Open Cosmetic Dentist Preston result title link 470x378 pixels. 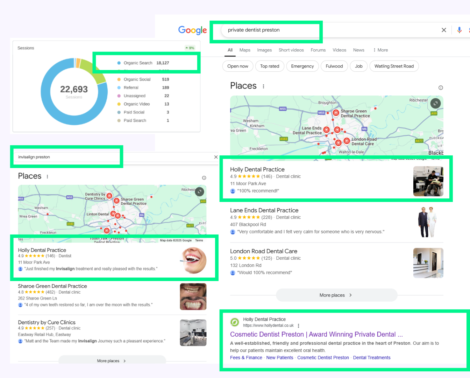click(316, 334)
